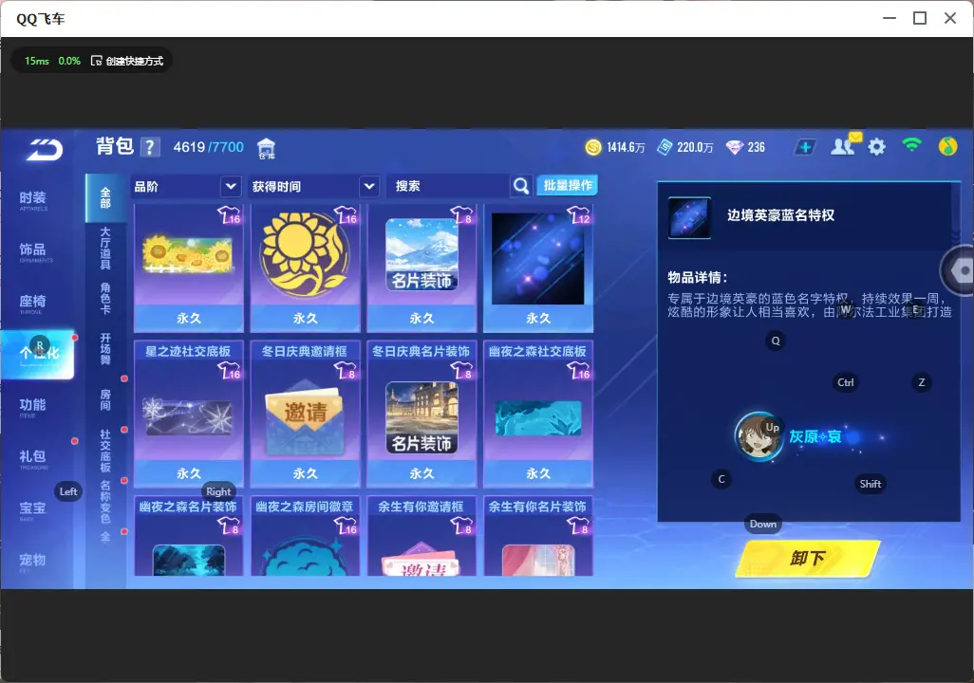Click the C key overlay button
The height and width of the screenshot is (683, 974).
point(721,479)
